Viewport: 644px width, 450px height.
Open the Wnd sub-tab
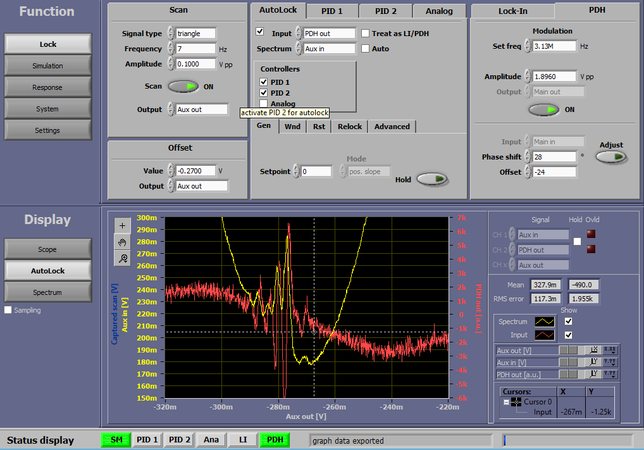click(292, 127)
